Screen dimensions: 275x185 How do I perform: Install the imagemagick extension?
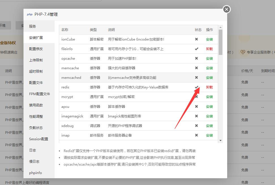[x=209, y=116]
